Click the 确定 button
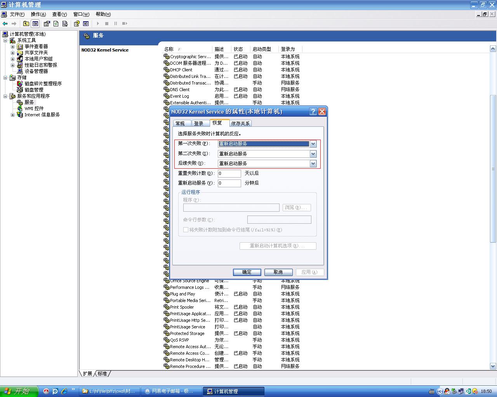 pos(247,272)
